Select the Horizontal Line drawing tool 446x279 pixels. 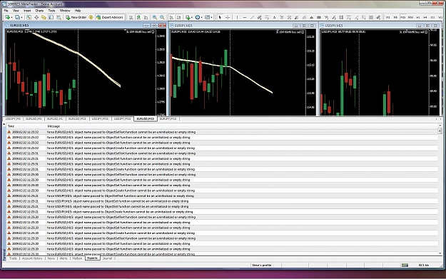[245, 17]
